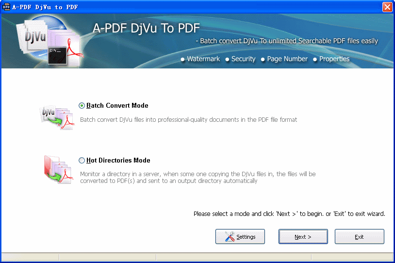Click the banner DjVu to PDF logo

49,42
